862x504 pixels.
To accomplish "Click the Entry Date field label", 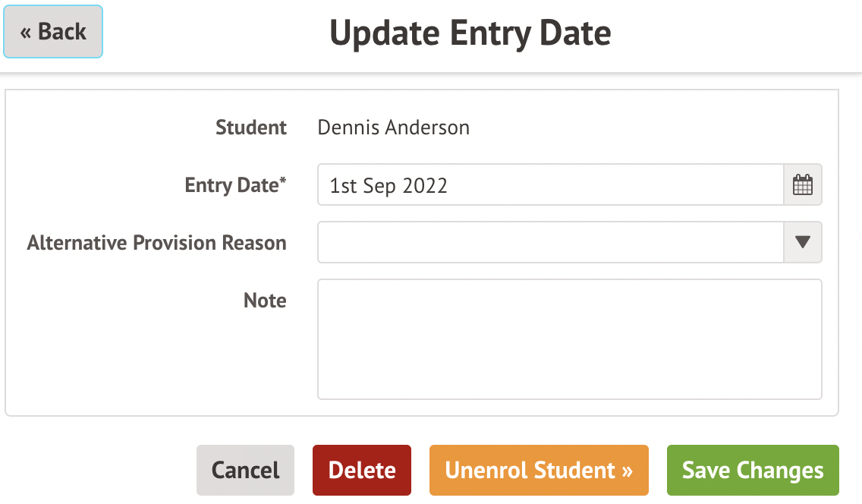I will pyautogui.click(x=235, y=185).
